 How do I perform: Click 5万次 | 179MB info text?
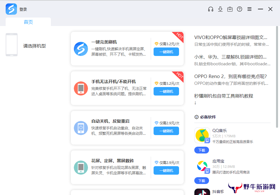coord(224,136)
